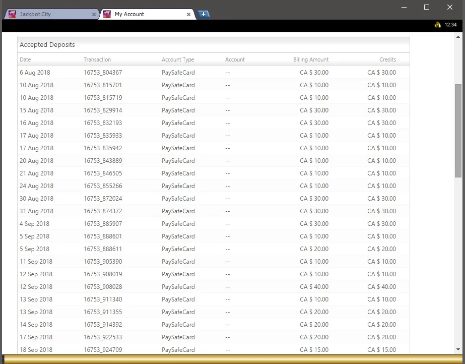Close the Jackpot City tab
This screenshot has height=364, width=465.
coord(94,14)
